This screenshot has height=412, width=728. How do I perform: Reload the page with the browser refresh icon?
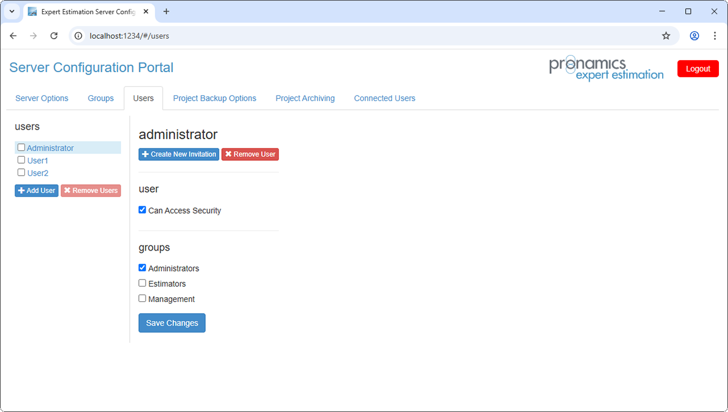click(x=54, y=36)
